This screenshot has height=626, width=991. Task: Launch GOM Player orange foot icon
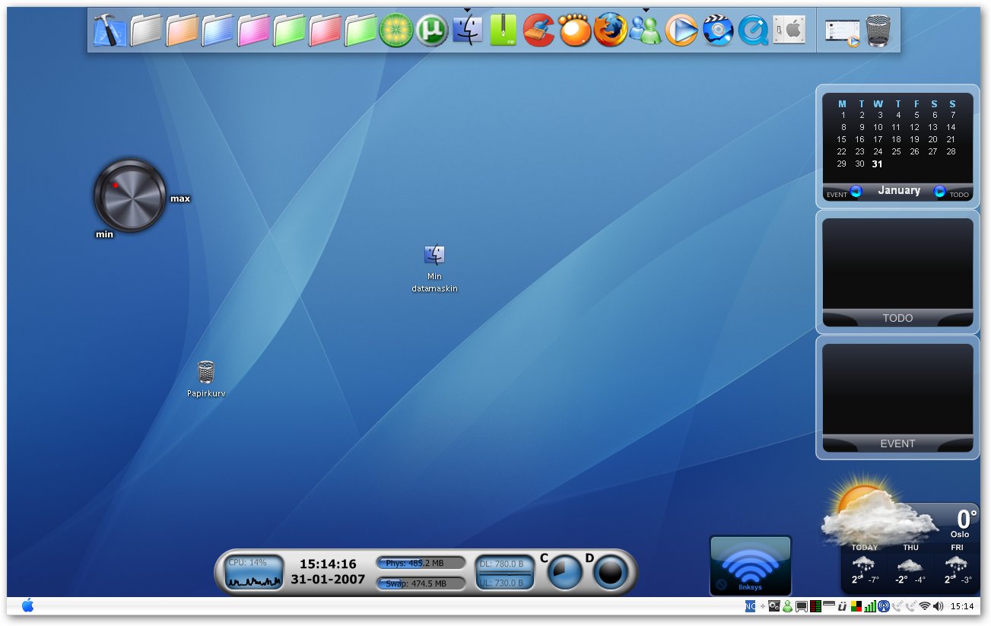[x=574, y=30]
